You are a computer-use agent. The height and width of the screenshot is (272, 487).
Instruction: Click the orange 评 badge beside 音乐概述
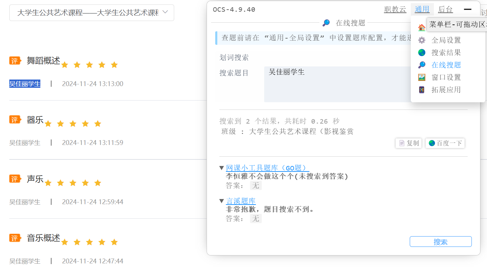pos(15,238)
